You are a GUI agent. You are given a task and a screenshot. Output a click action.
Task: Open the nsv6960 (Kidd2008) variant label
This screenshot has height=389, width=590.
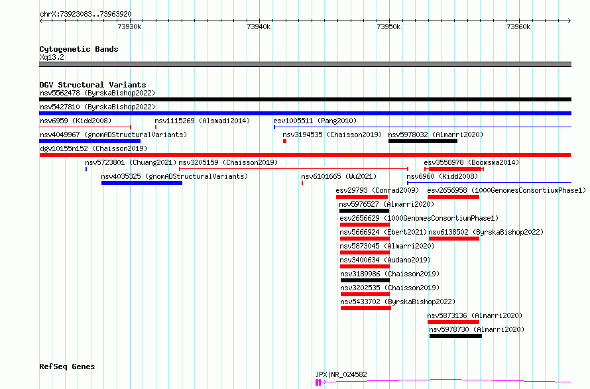point(442,176)
